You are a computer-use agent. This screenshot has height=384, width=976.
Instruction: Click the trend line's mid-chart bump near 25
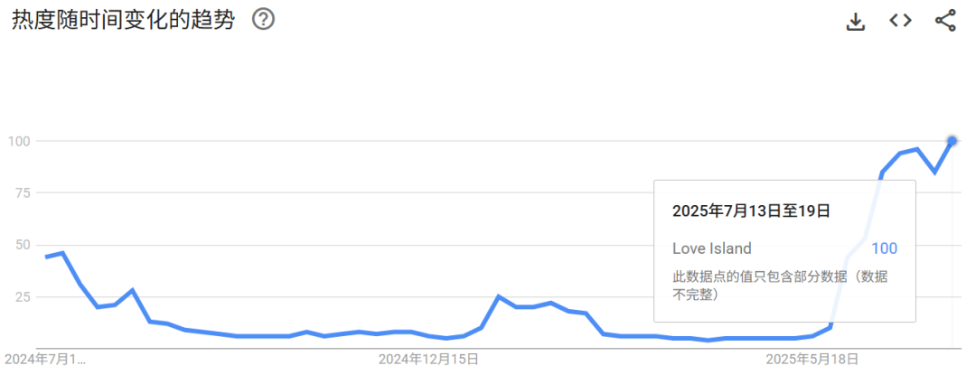coord(499,296)
